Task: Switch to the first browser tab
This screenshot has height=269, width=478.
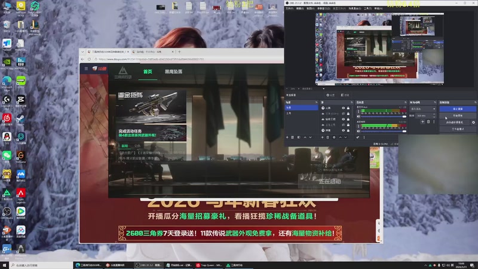Action: (x=108, y=52)
